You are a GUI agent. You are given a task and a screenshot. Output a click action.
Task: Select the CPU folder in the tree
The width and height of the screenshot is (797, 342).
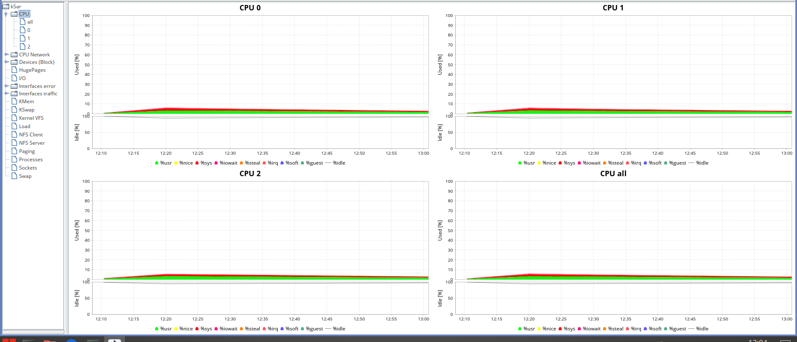tap(24, 14)
